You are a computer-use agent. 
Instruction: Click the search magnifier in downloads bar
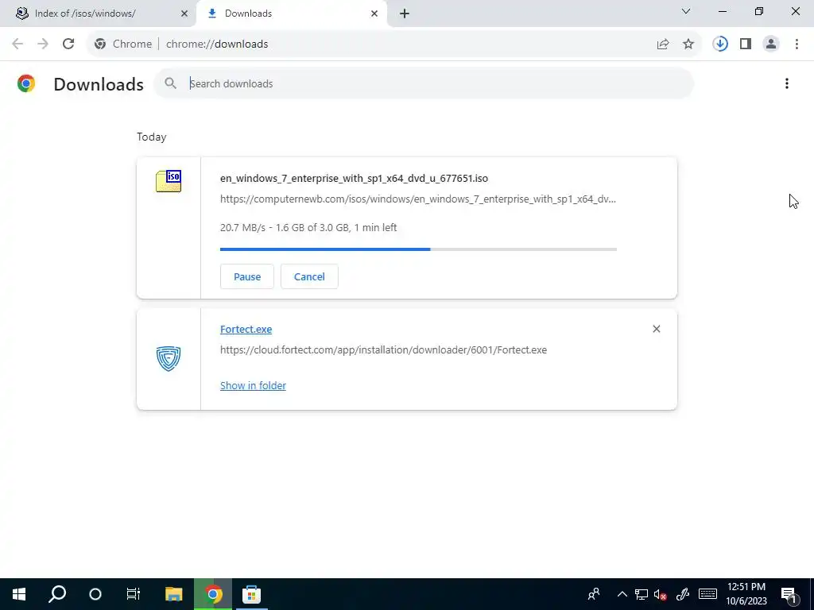click(170, 83)
